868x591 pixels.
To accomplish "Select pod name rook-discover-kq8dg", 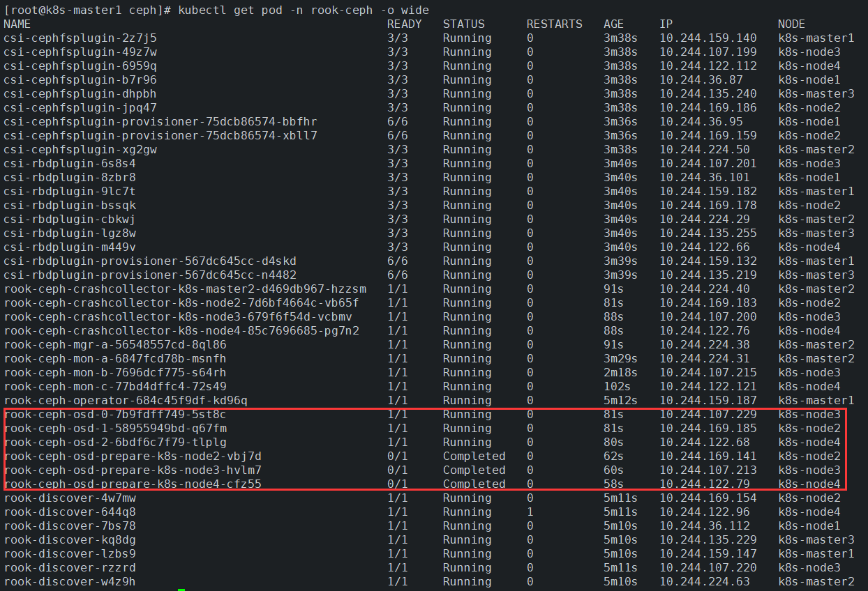I will [70, 539].
